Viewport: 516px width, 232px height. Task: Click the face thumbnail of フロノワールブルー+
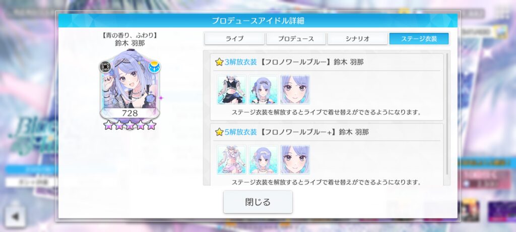(295, 160)
